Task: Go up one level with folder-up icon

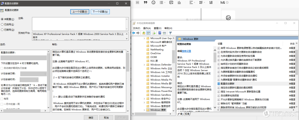Action: point(144,33)
